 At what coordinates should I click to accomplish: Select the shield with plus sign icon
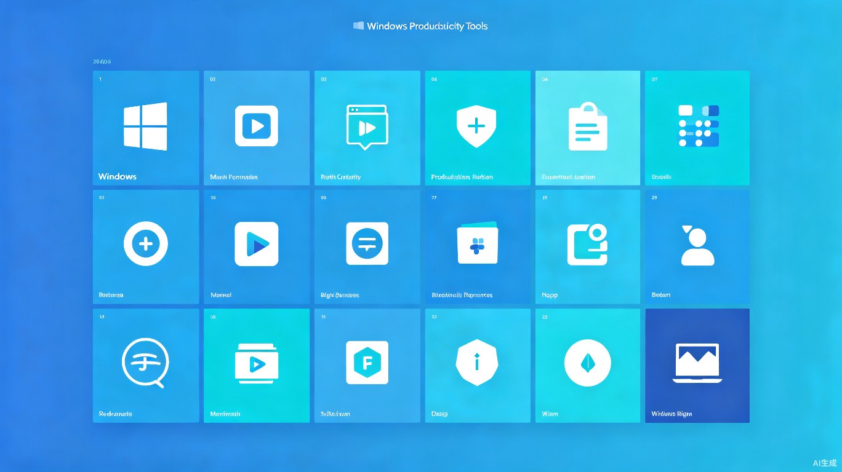(x=476, y=127)
